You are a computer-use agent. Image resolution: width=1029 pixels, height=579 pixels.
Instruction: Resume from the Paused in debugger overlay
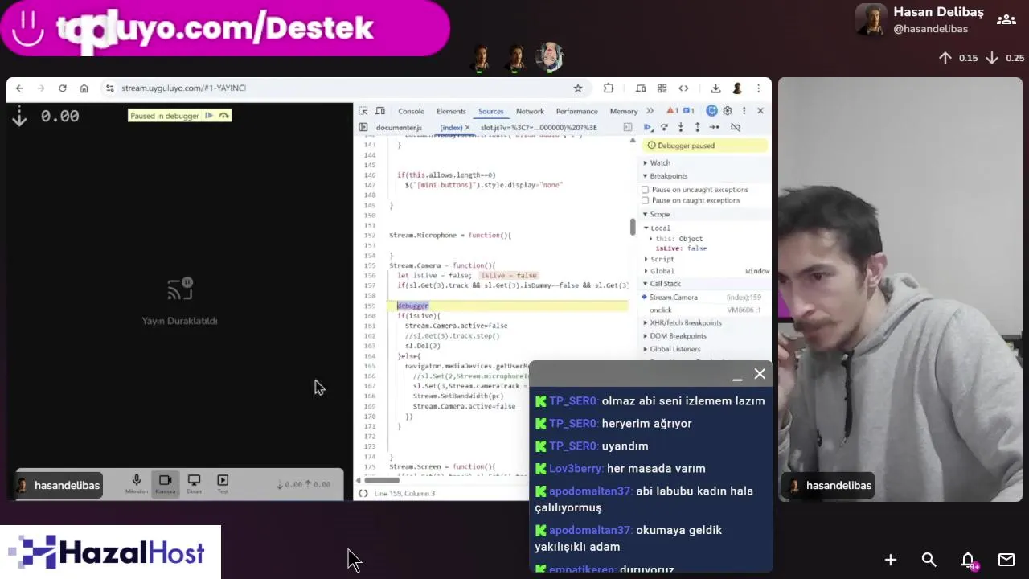[209, 116]
